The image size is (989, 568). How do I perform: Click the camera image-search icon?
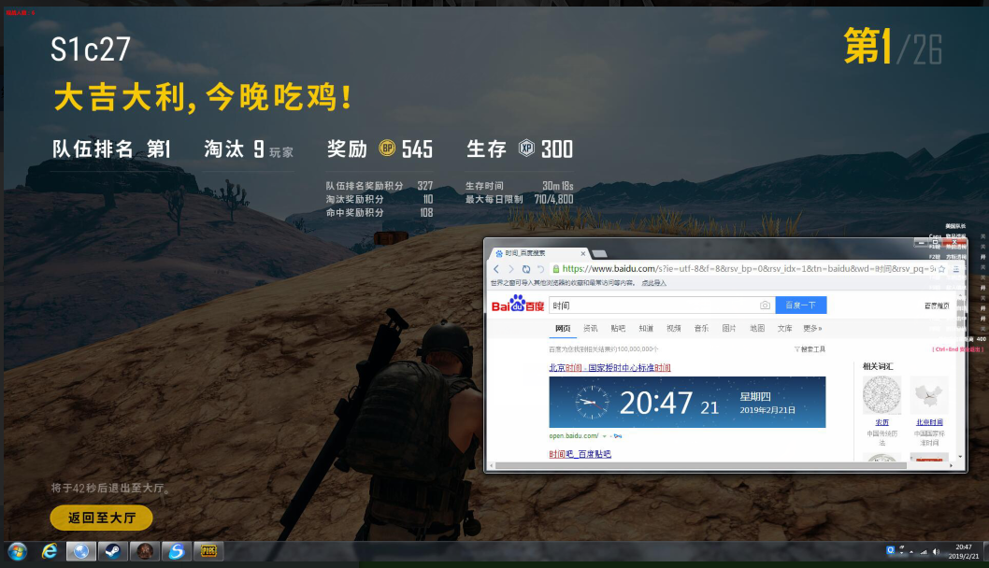pyautogui.click(x=765, y=305)
